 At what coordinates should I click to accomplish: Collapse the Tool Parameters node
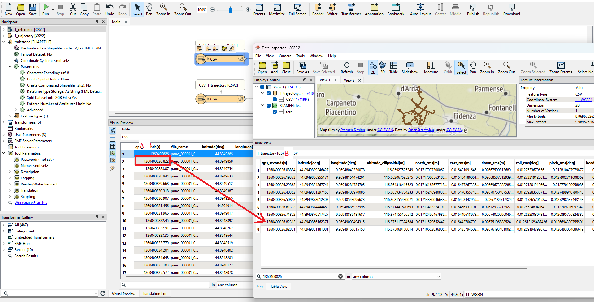pos(4,153)
